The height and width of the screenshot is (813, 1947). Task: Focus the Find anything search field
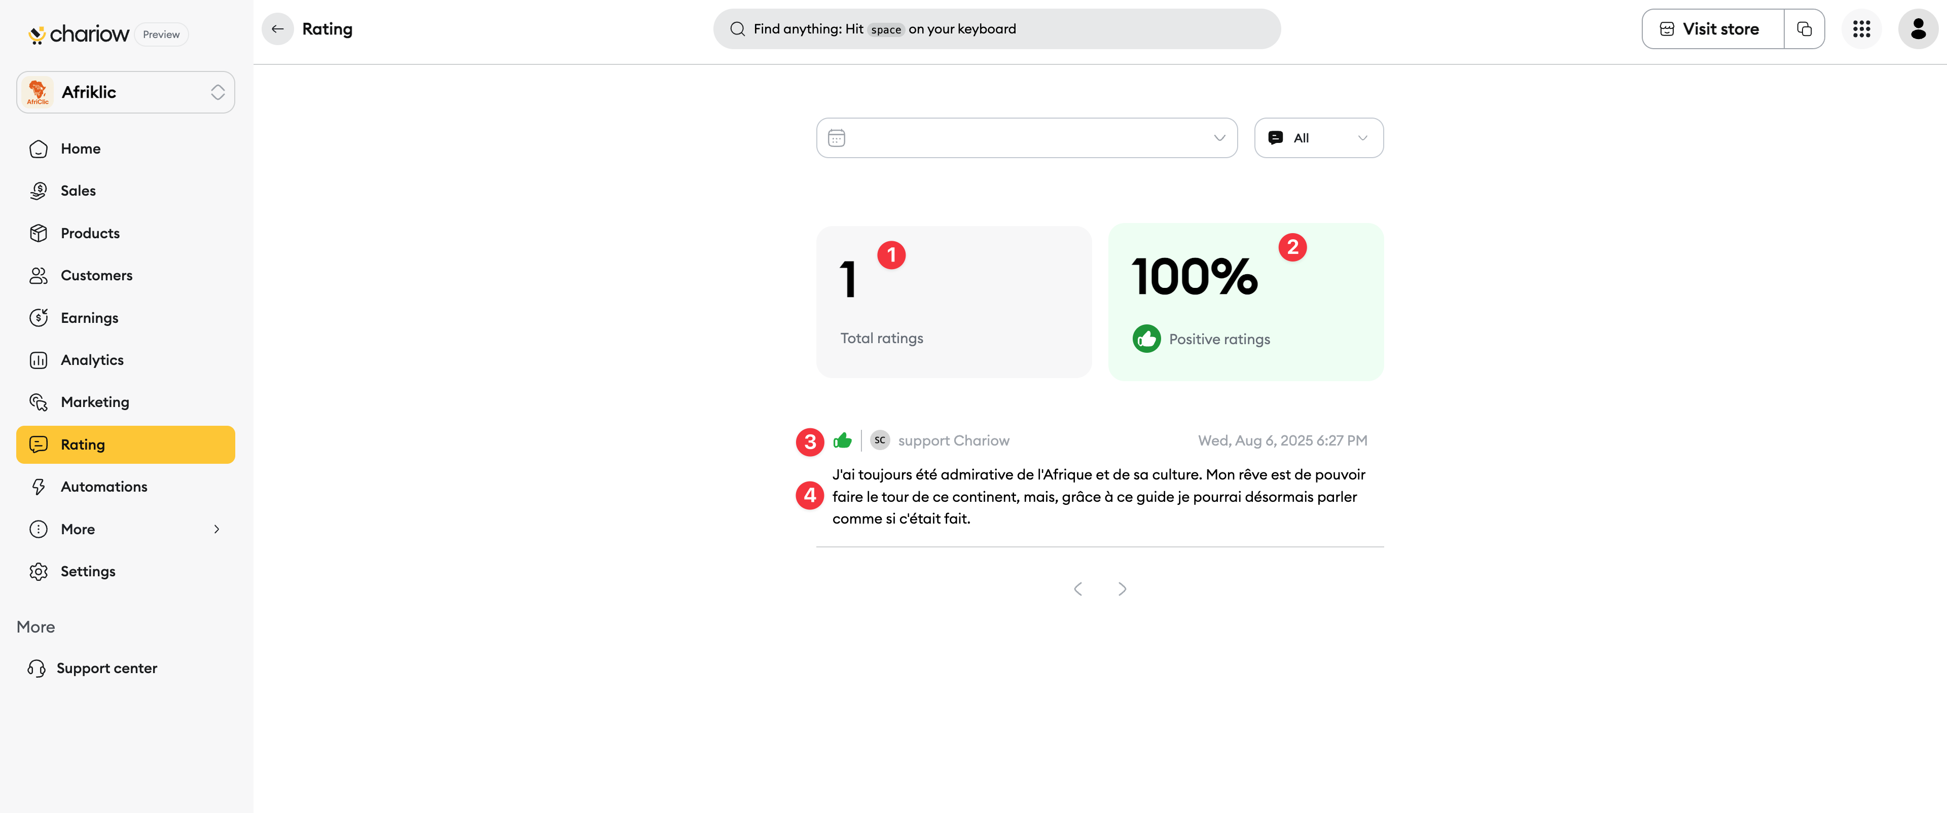click(996, 29)
